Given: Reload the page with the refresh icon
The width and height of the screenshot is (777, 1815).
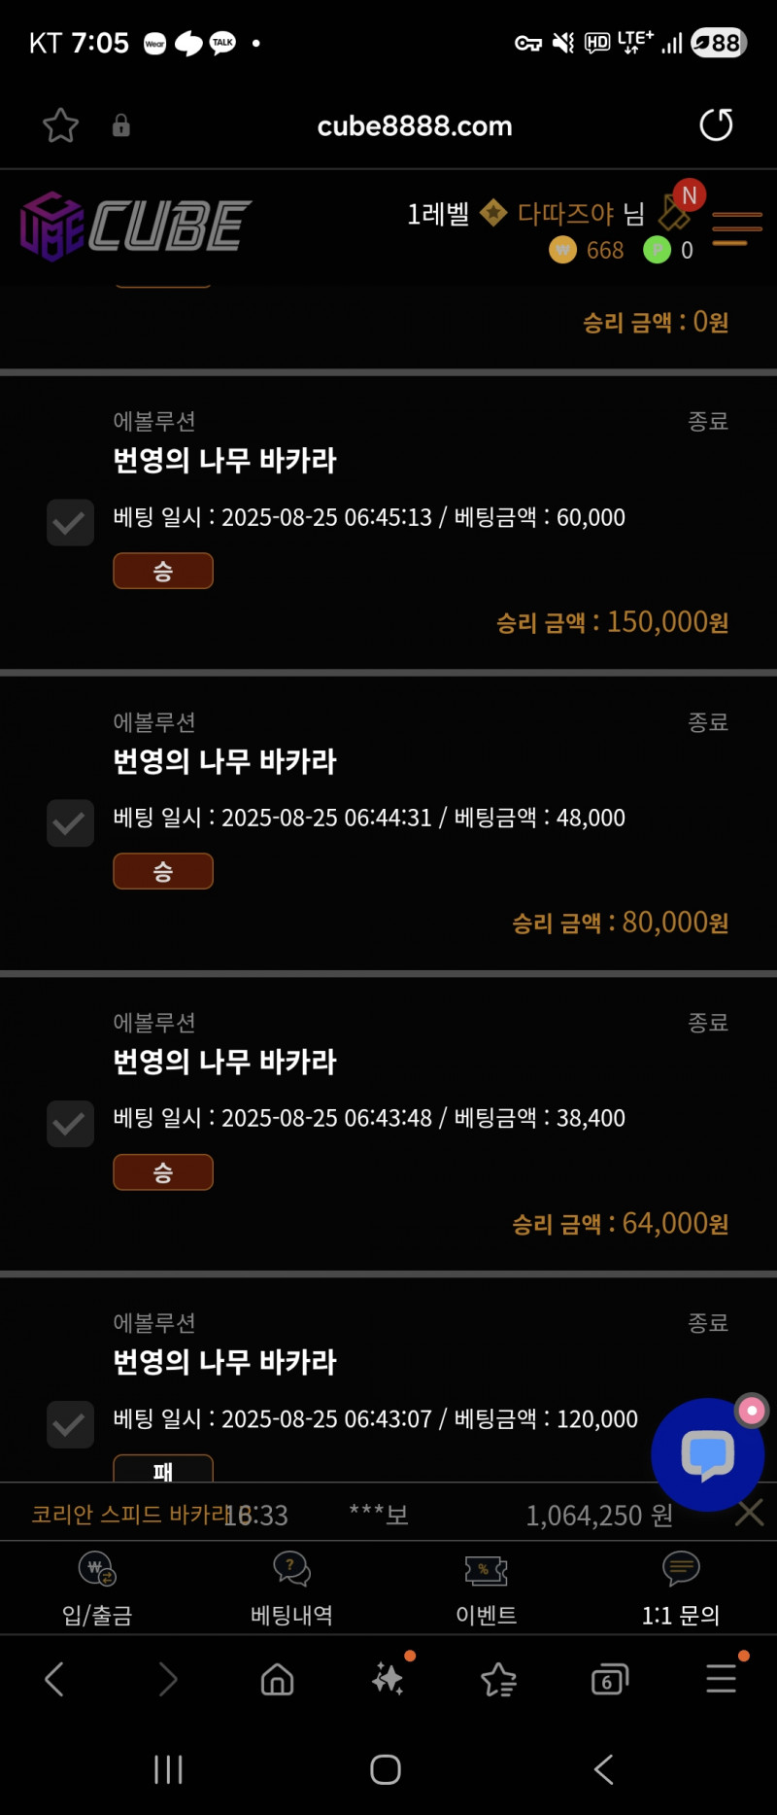Looking at the screenshot, I should click(716, 125).
